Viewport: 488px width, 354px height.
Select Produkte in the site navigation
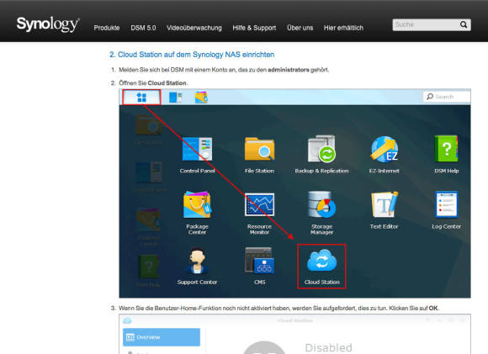pos(107,28)
